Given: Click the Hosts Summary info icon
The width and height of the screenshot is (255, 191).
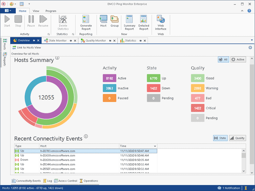Looking at the screenshot, I should (57, 58).
